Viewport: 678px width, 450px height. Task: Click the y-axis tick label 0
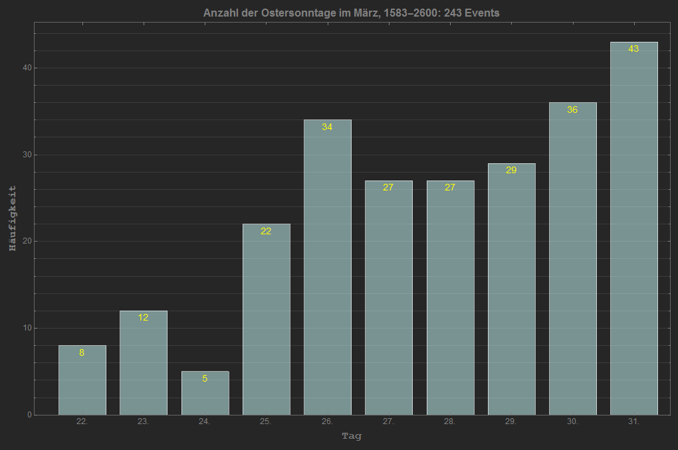pyautogui.click(x=29, y=415)
